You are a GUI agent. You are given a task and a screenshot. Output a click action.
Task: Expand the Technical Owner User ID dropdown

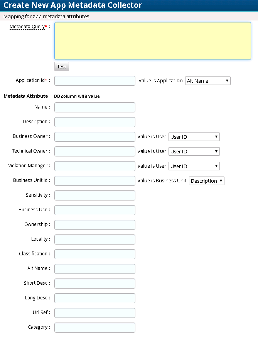[x=194, y=151]
